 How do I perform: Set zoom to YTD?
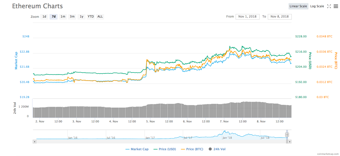coord(91,17)
